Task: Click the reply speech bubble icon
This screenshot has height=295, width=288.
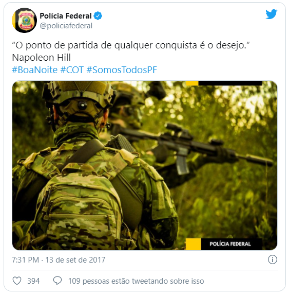Action: 57,281
